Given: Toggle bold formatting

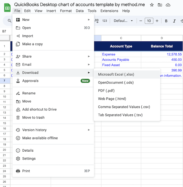Looking at the screenshot, I should point(166,21).
